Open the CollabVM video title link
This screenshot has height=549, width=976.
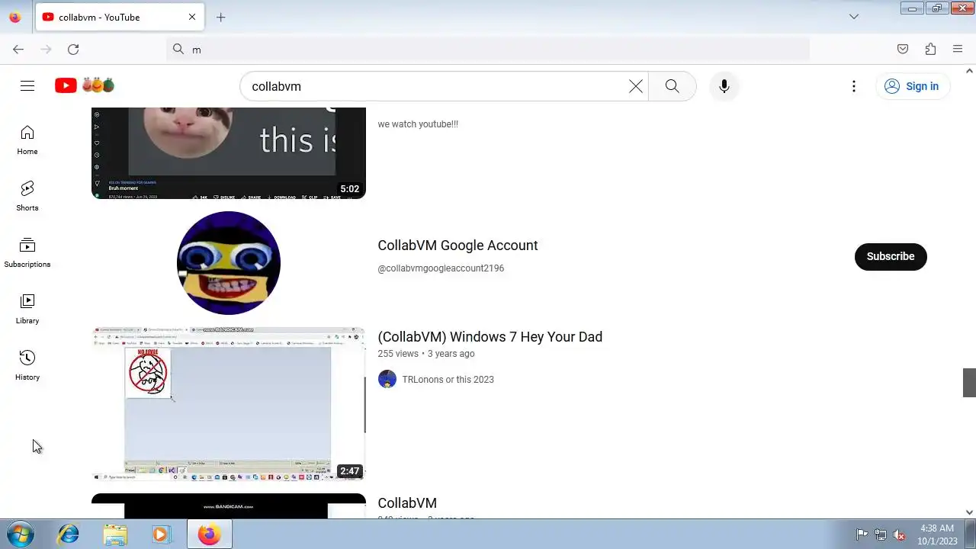(x=407, y=503)
